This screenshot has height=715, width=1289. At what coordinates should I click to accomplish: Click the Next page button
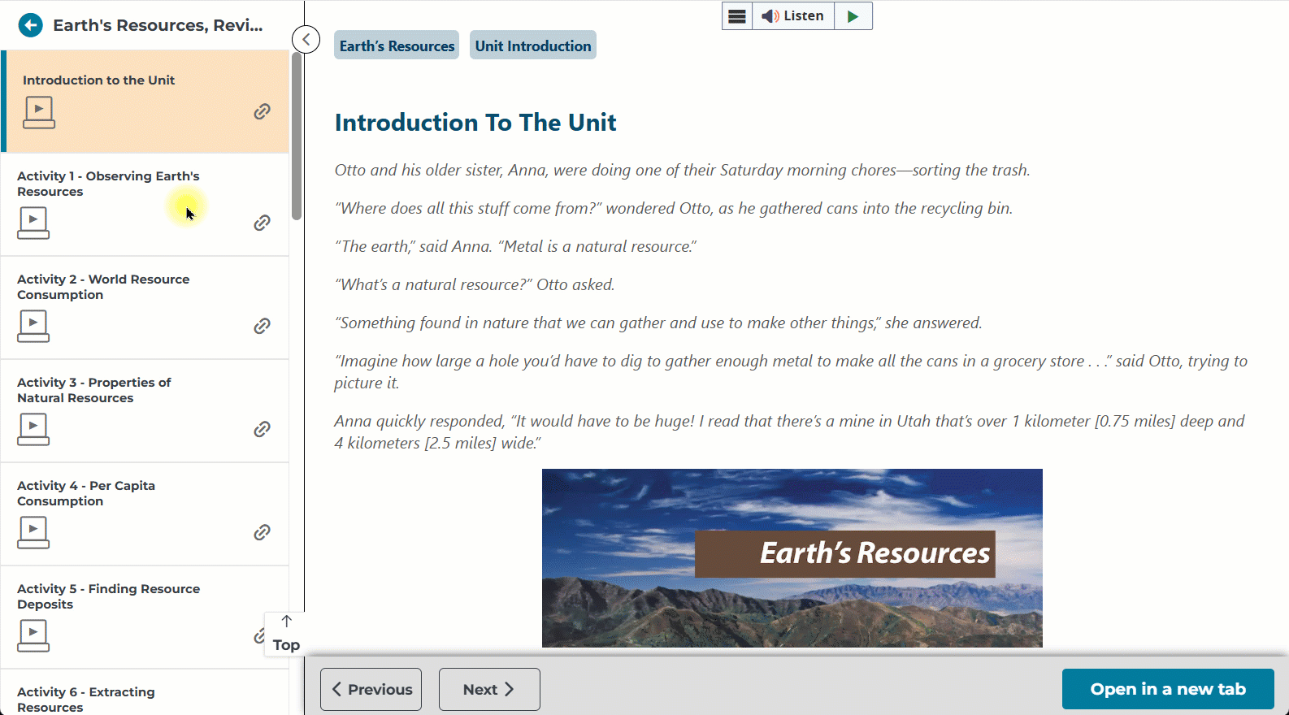(x=489, y=690)
